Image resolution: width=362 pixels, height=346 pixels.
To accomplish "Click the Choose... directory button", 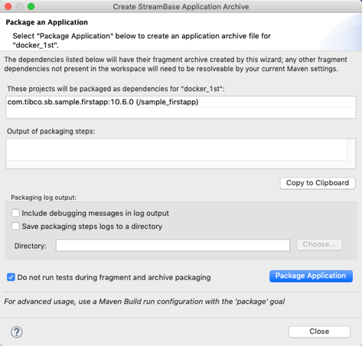I will (319, 245).
